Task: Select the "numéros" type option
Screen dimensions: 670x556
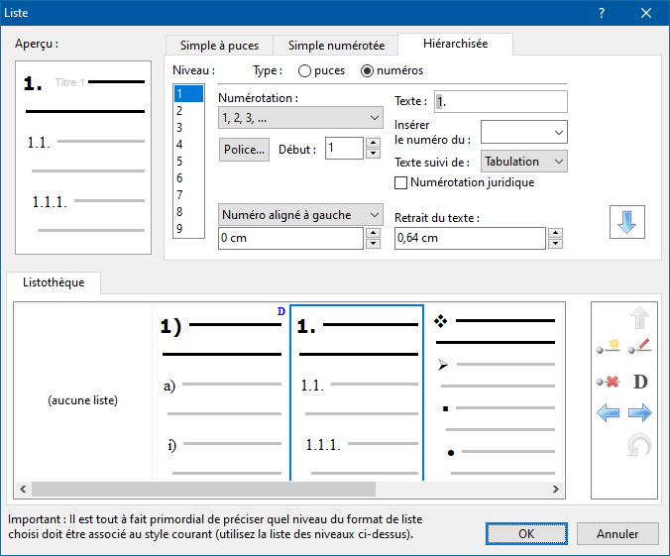Action: [x=368, y=71]
